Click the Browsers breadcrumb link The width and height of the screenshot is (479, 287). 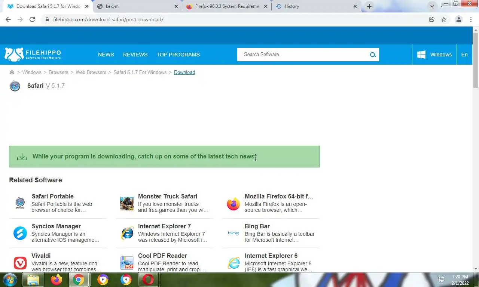click(58, 72)
